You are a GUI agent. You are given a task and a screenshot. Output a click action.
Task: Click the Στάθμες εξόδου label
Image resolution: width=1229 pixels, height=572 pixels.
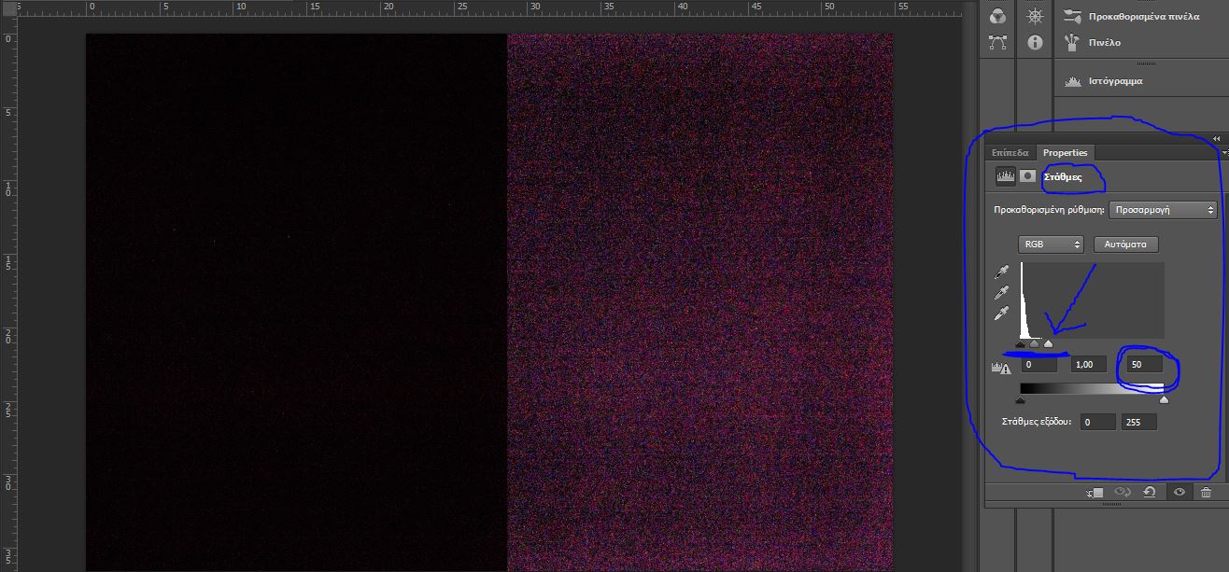coord(1036,423)
